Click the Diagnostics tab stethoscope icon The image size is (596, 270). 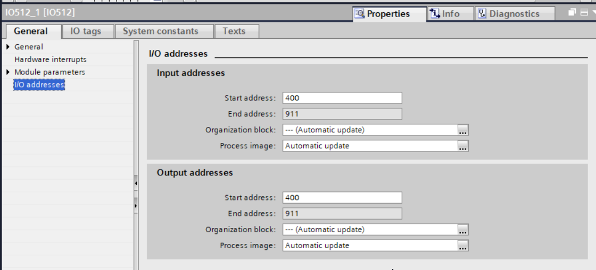482,14
